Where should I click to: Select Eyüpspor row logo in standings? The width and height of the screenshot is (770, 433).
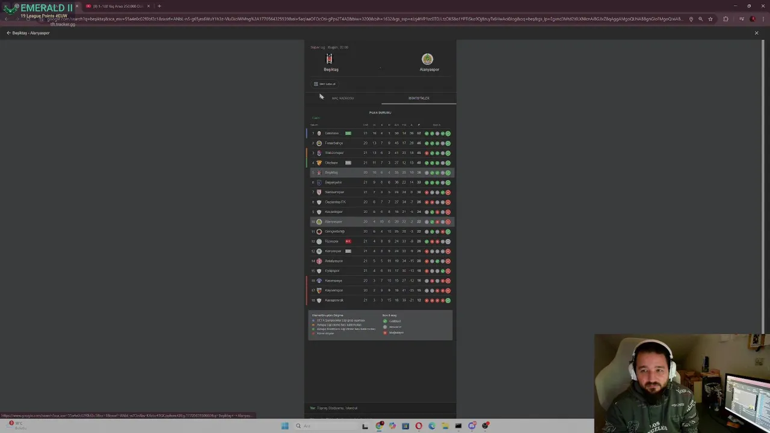[x=319, y=271]
